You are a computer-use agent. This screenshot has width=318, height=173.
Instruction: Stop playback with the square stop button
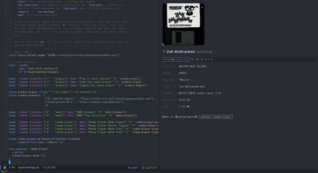click(x=173, y=59)
